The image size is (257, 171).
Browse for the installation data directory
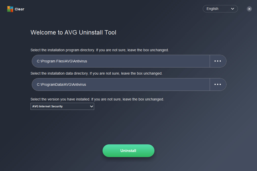218,84
